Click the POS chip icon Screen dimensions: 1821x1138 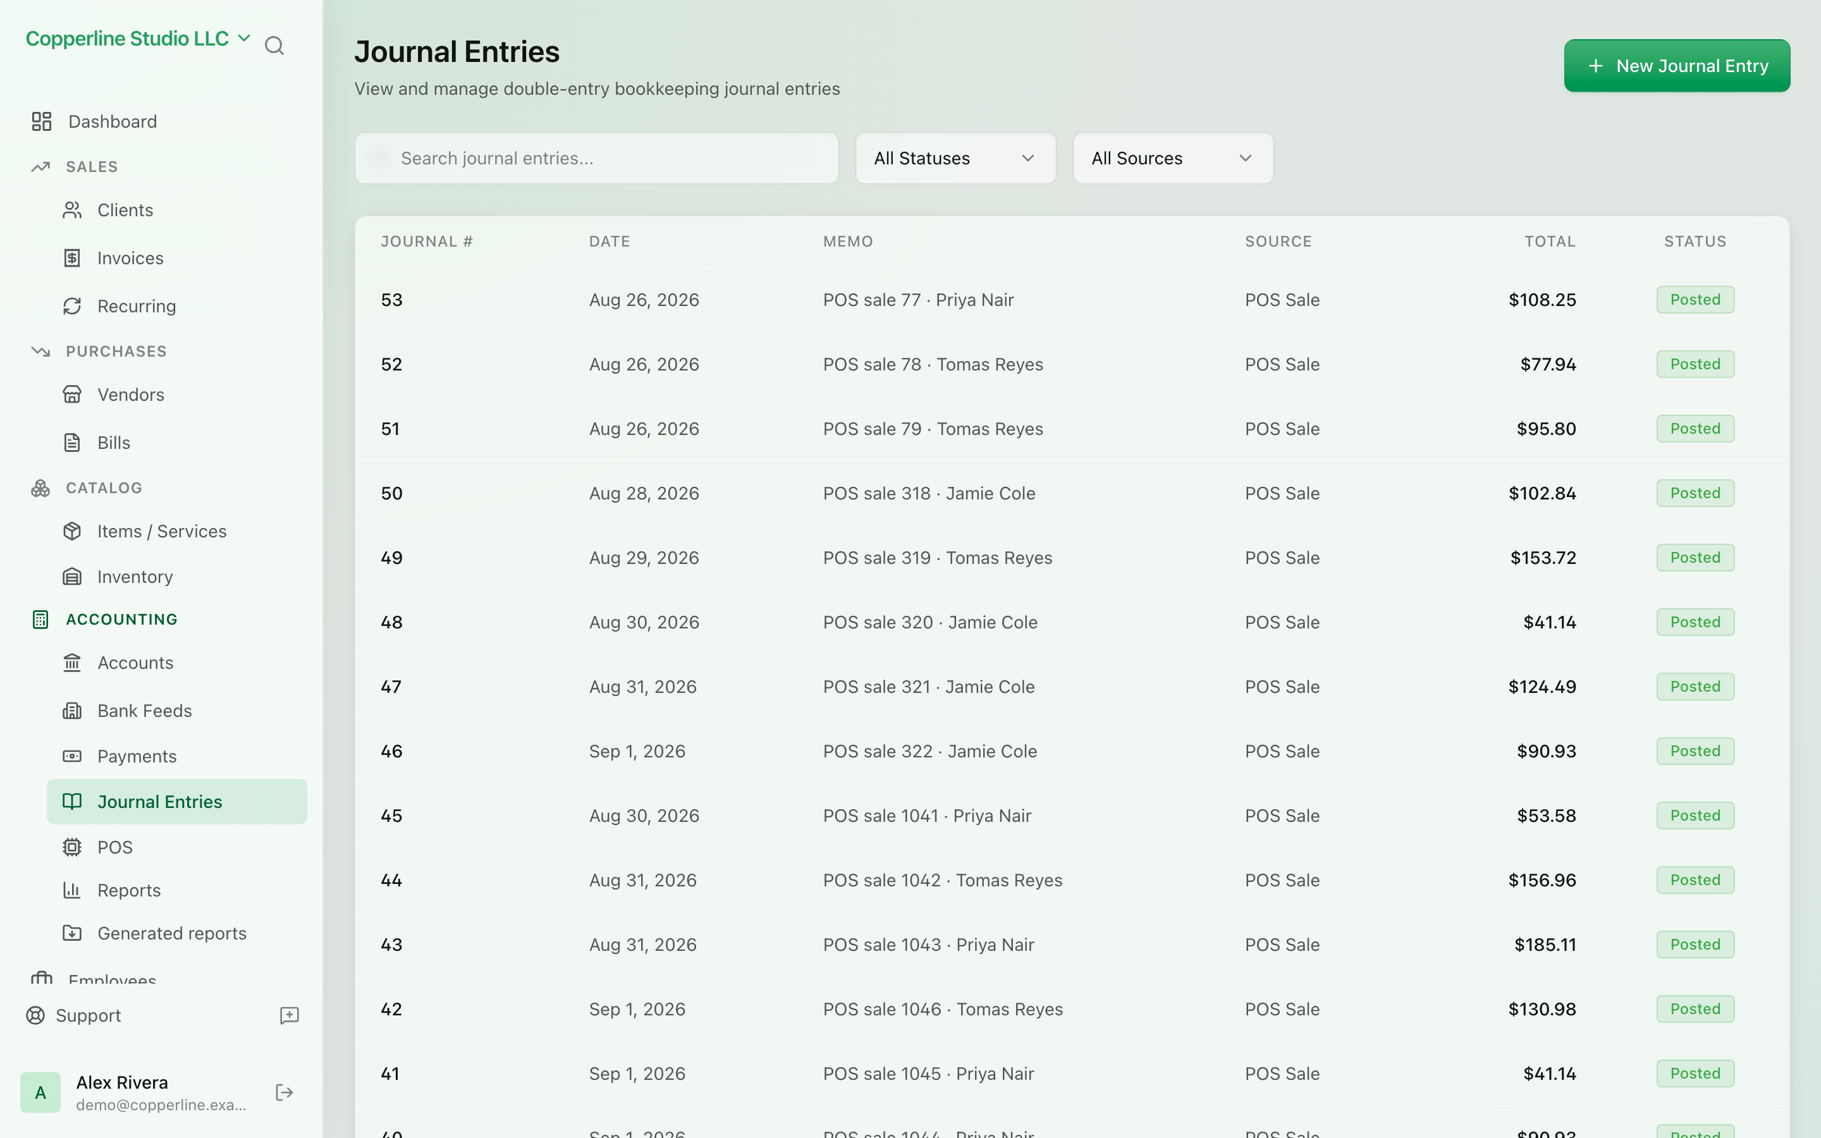(x=72, y=847)
